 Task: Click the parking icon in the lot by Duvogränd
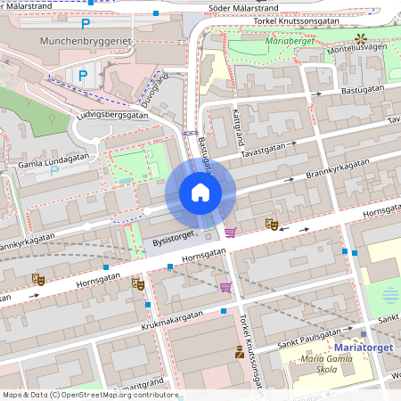coord(83,76)
